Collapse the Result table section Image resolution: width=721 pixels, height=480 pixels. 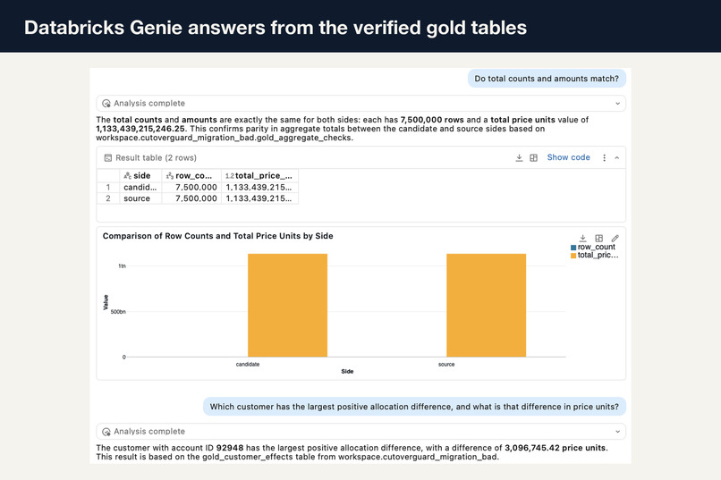tap(617, 157)
